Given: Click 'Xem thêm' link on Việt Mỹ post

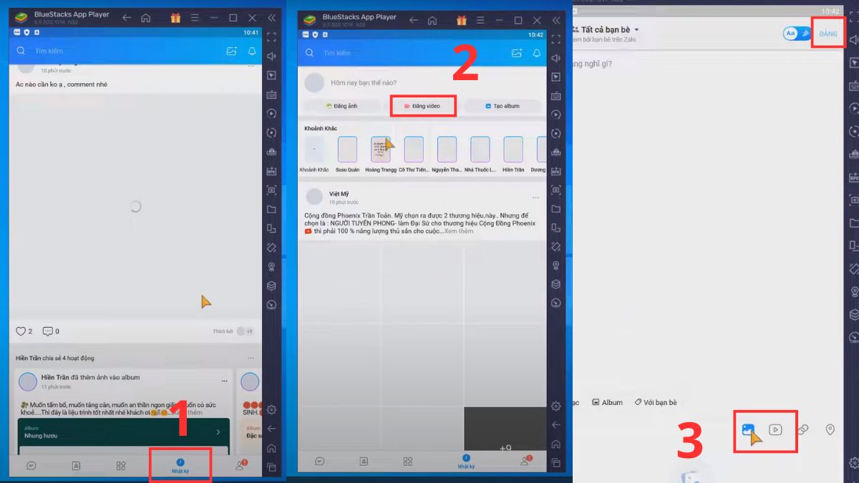Looking at the screenshot, I should point(459,231).
